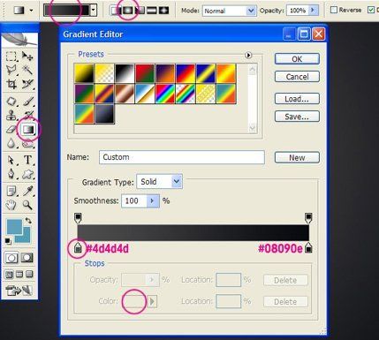The image size is (379, 340).
Task: Open the Presets flyout menu arrow
Action: point(248,55)
